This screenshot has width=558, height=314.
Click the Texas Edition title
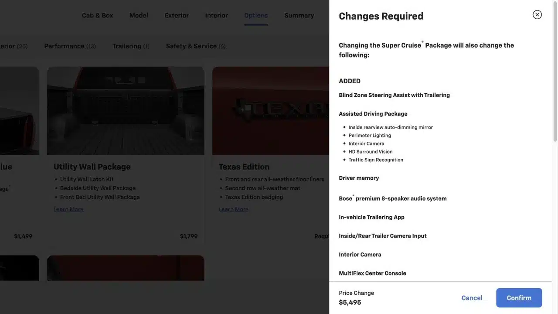244,167
